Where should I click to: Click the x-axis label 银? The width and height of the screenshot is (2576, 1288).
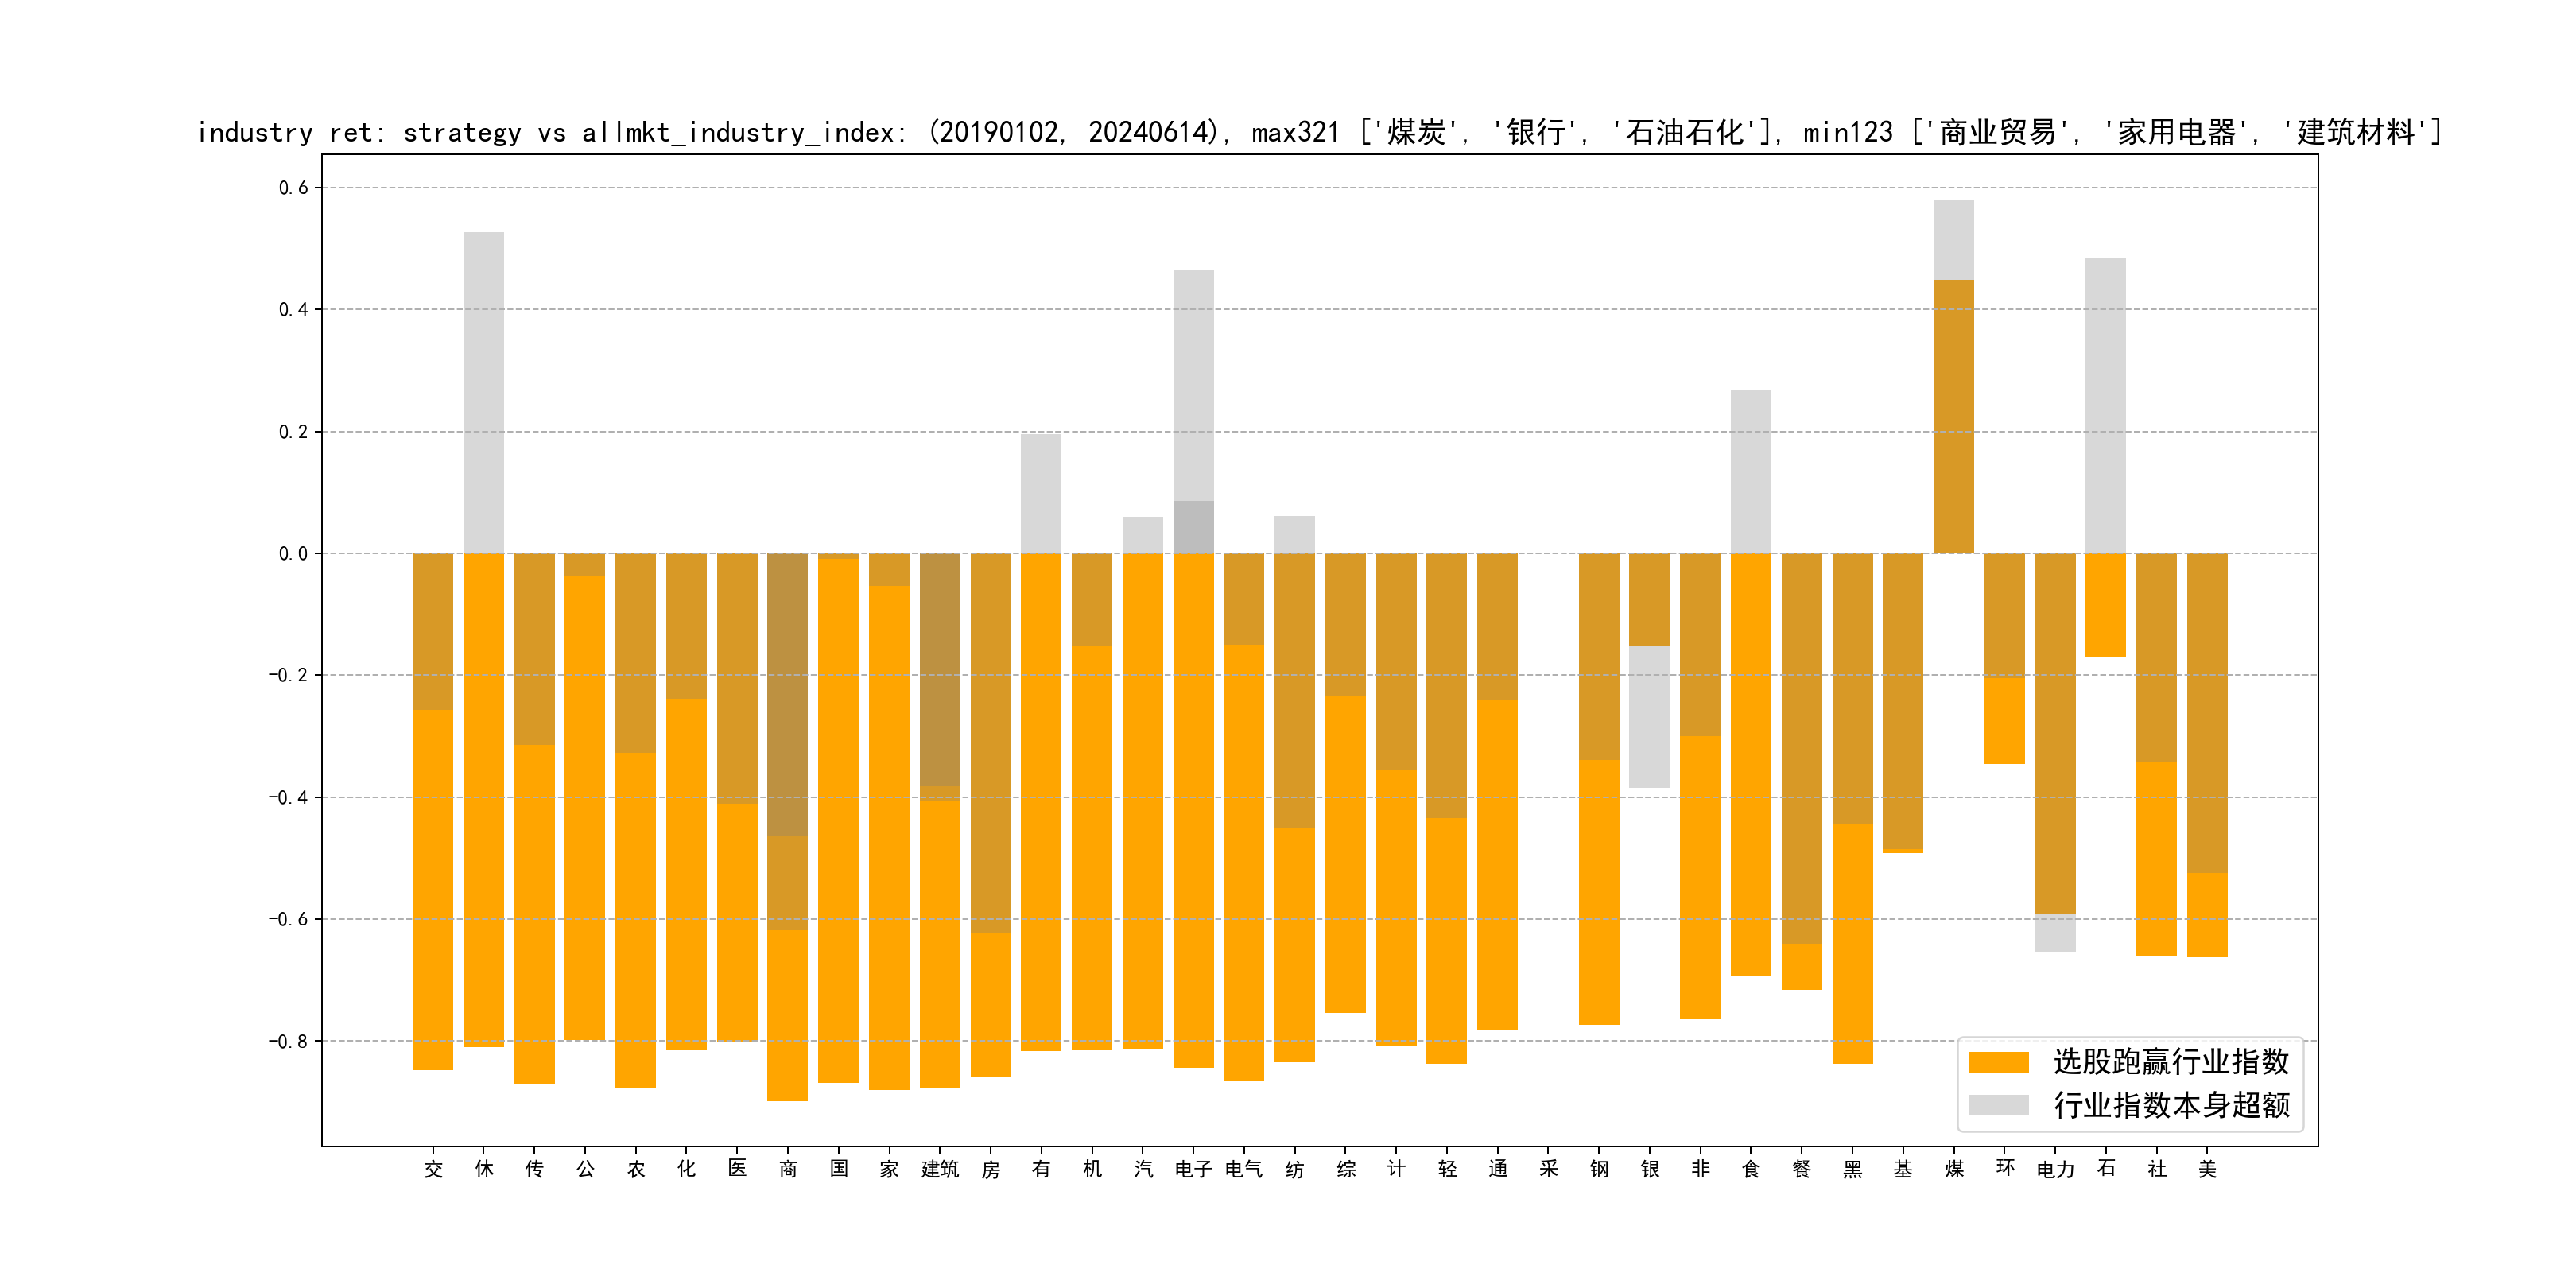pos(1650,1169)
